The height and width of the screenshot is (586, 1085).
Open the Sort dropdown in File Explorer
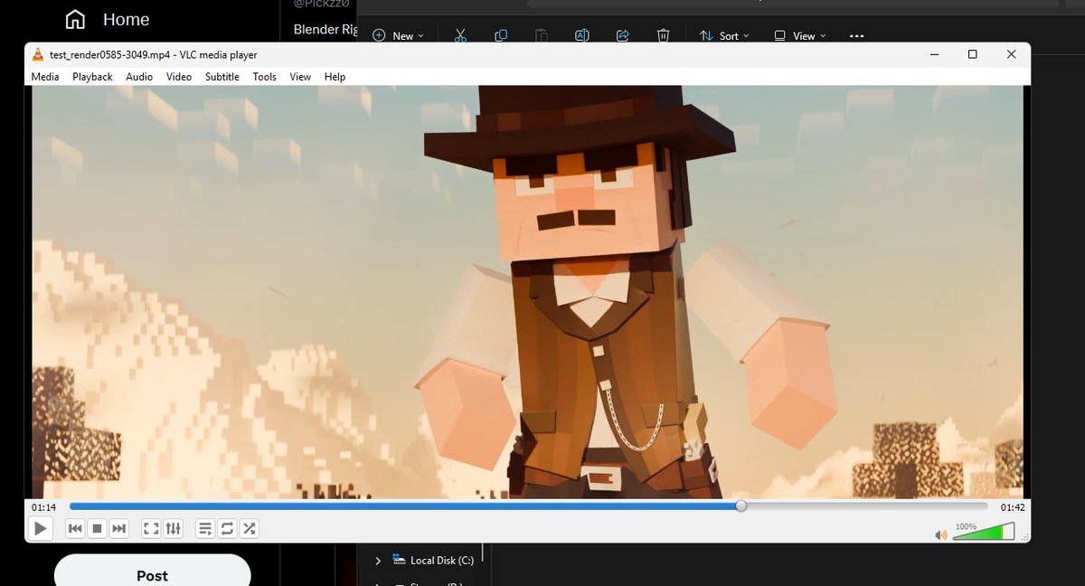point(725,35)
